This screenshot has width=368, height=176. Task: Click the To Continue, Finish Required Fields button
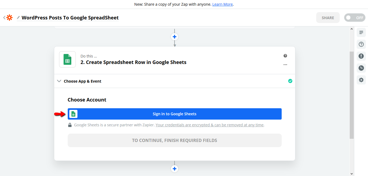[175, 140]
